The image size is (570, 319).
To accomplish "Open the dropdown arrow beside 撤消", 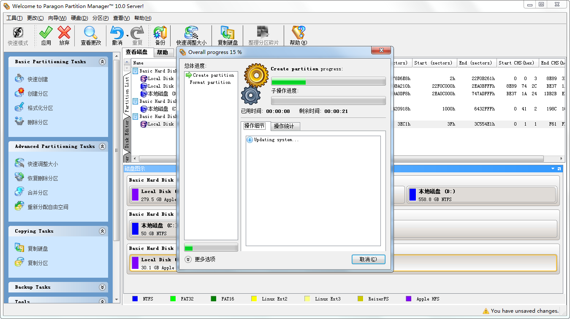I will tap(127, 36).
